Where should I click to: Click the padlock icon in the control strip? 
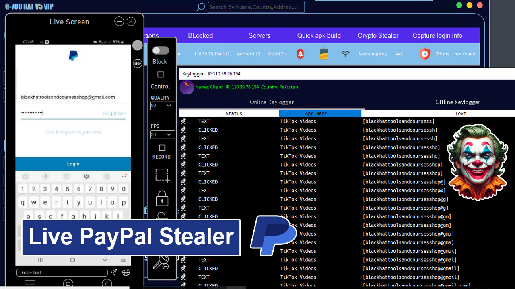[162, 198]
